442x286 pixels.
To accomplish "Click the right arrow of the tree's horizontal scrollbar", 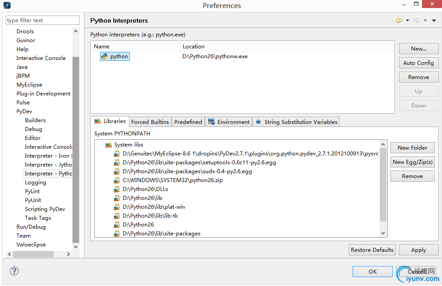I will (x=68, y=254).
